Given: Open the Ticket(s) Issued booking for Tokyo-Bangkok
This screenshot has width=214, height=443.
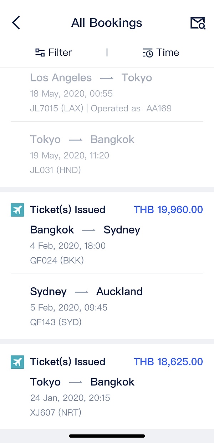Looking at the screenshot, I should pos(68,362).
